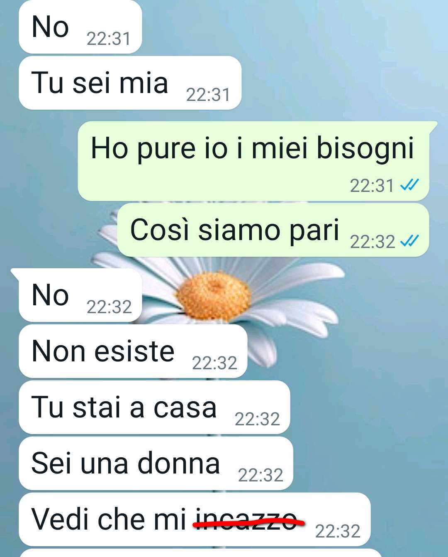Tap the 22:32 timestamp on 'Vedi che mi'
The width and height of the screenshot is (448, 557).
pos(338,531)
